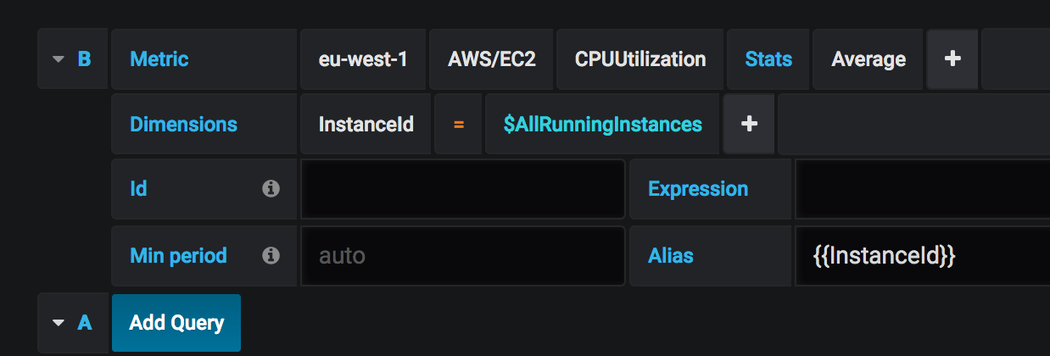Select the CPUUtilization metric segment
1050x356 pixels.
(x=640, y=59)
